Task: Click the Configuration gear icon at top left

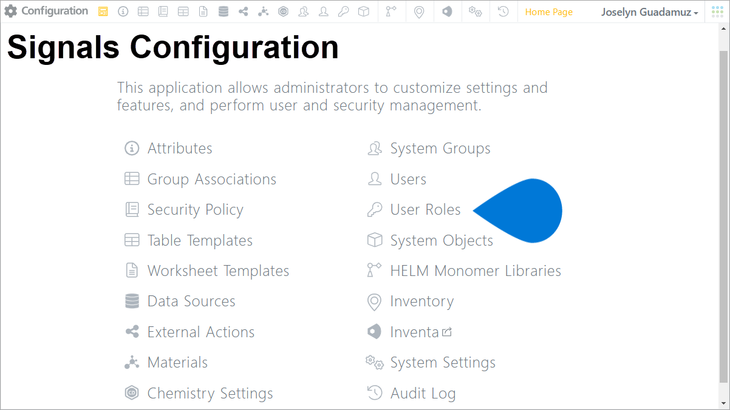Action: coord(11,12)
